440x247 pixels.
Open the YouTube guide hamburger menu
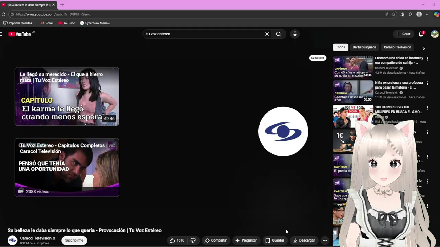tap(1, 34)
